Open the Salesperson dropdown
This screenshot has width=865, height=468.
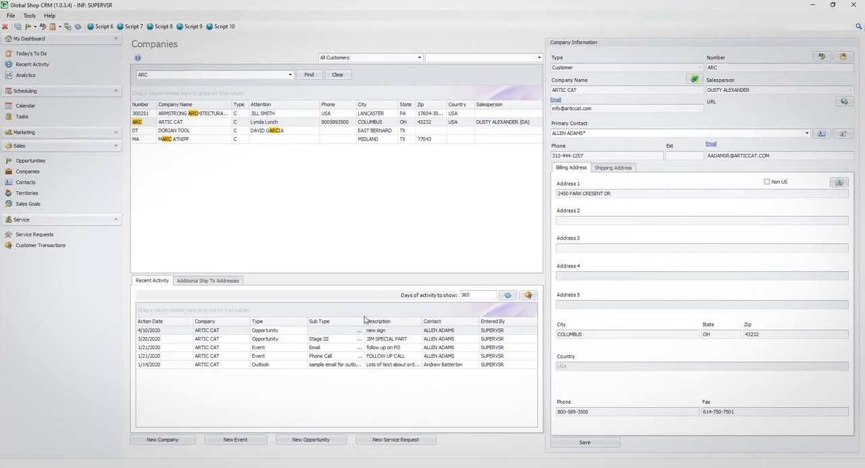[850, 90]
